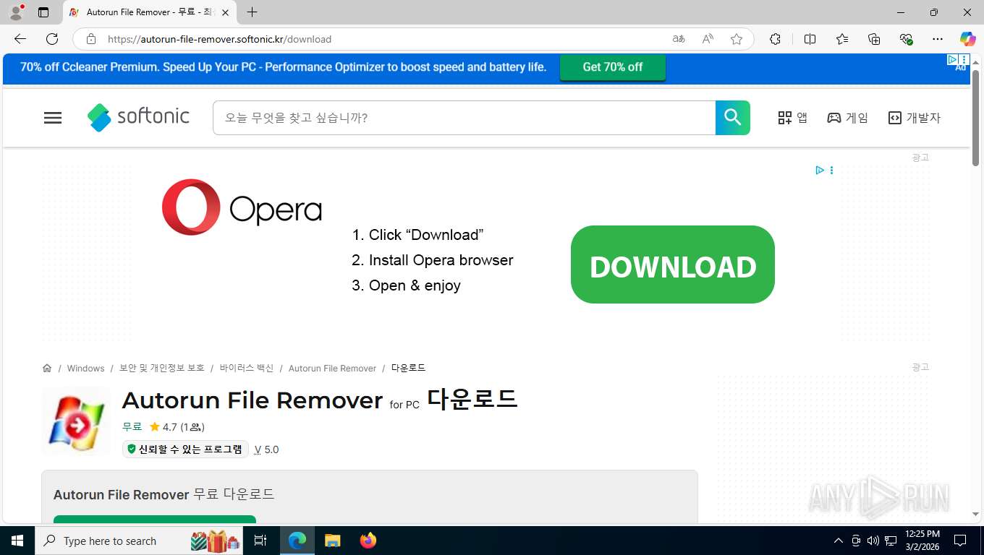Open browser Extensions icon

(x=775, y=39)
